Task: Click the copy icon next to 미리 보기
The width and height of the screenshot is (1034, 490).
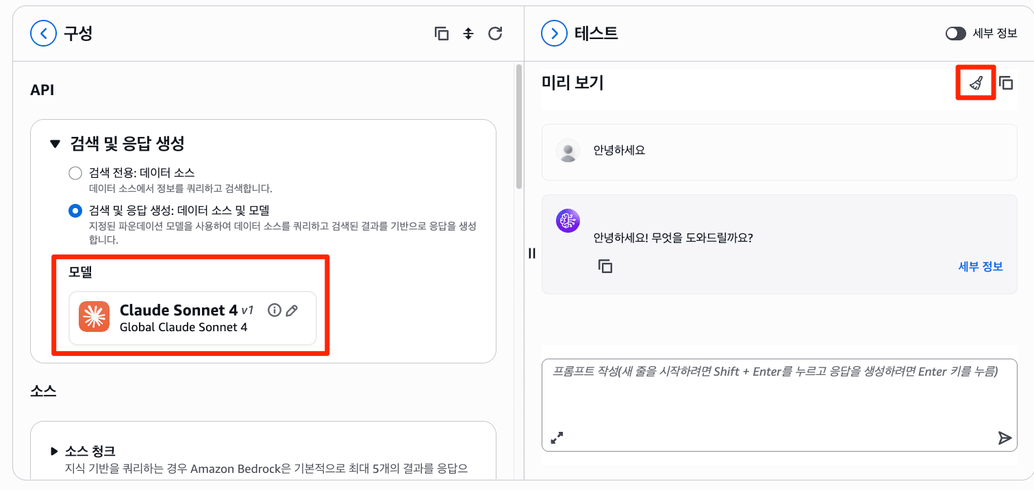Action: coord(1005,83)
